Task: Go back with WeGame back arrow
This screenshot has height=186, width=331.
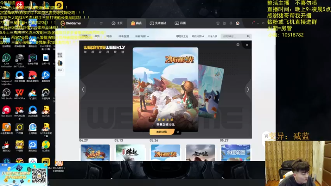Action: click(94, 23)
